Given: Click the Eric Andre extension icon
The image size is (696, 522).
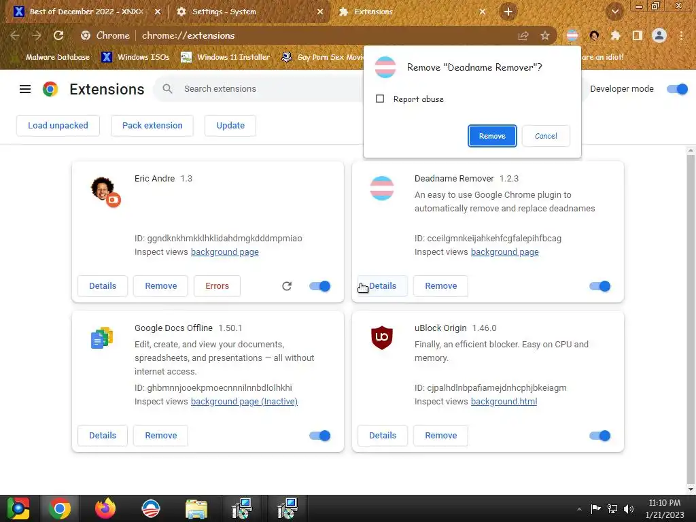Looking at the screenshot, I should tap(105, 191).
